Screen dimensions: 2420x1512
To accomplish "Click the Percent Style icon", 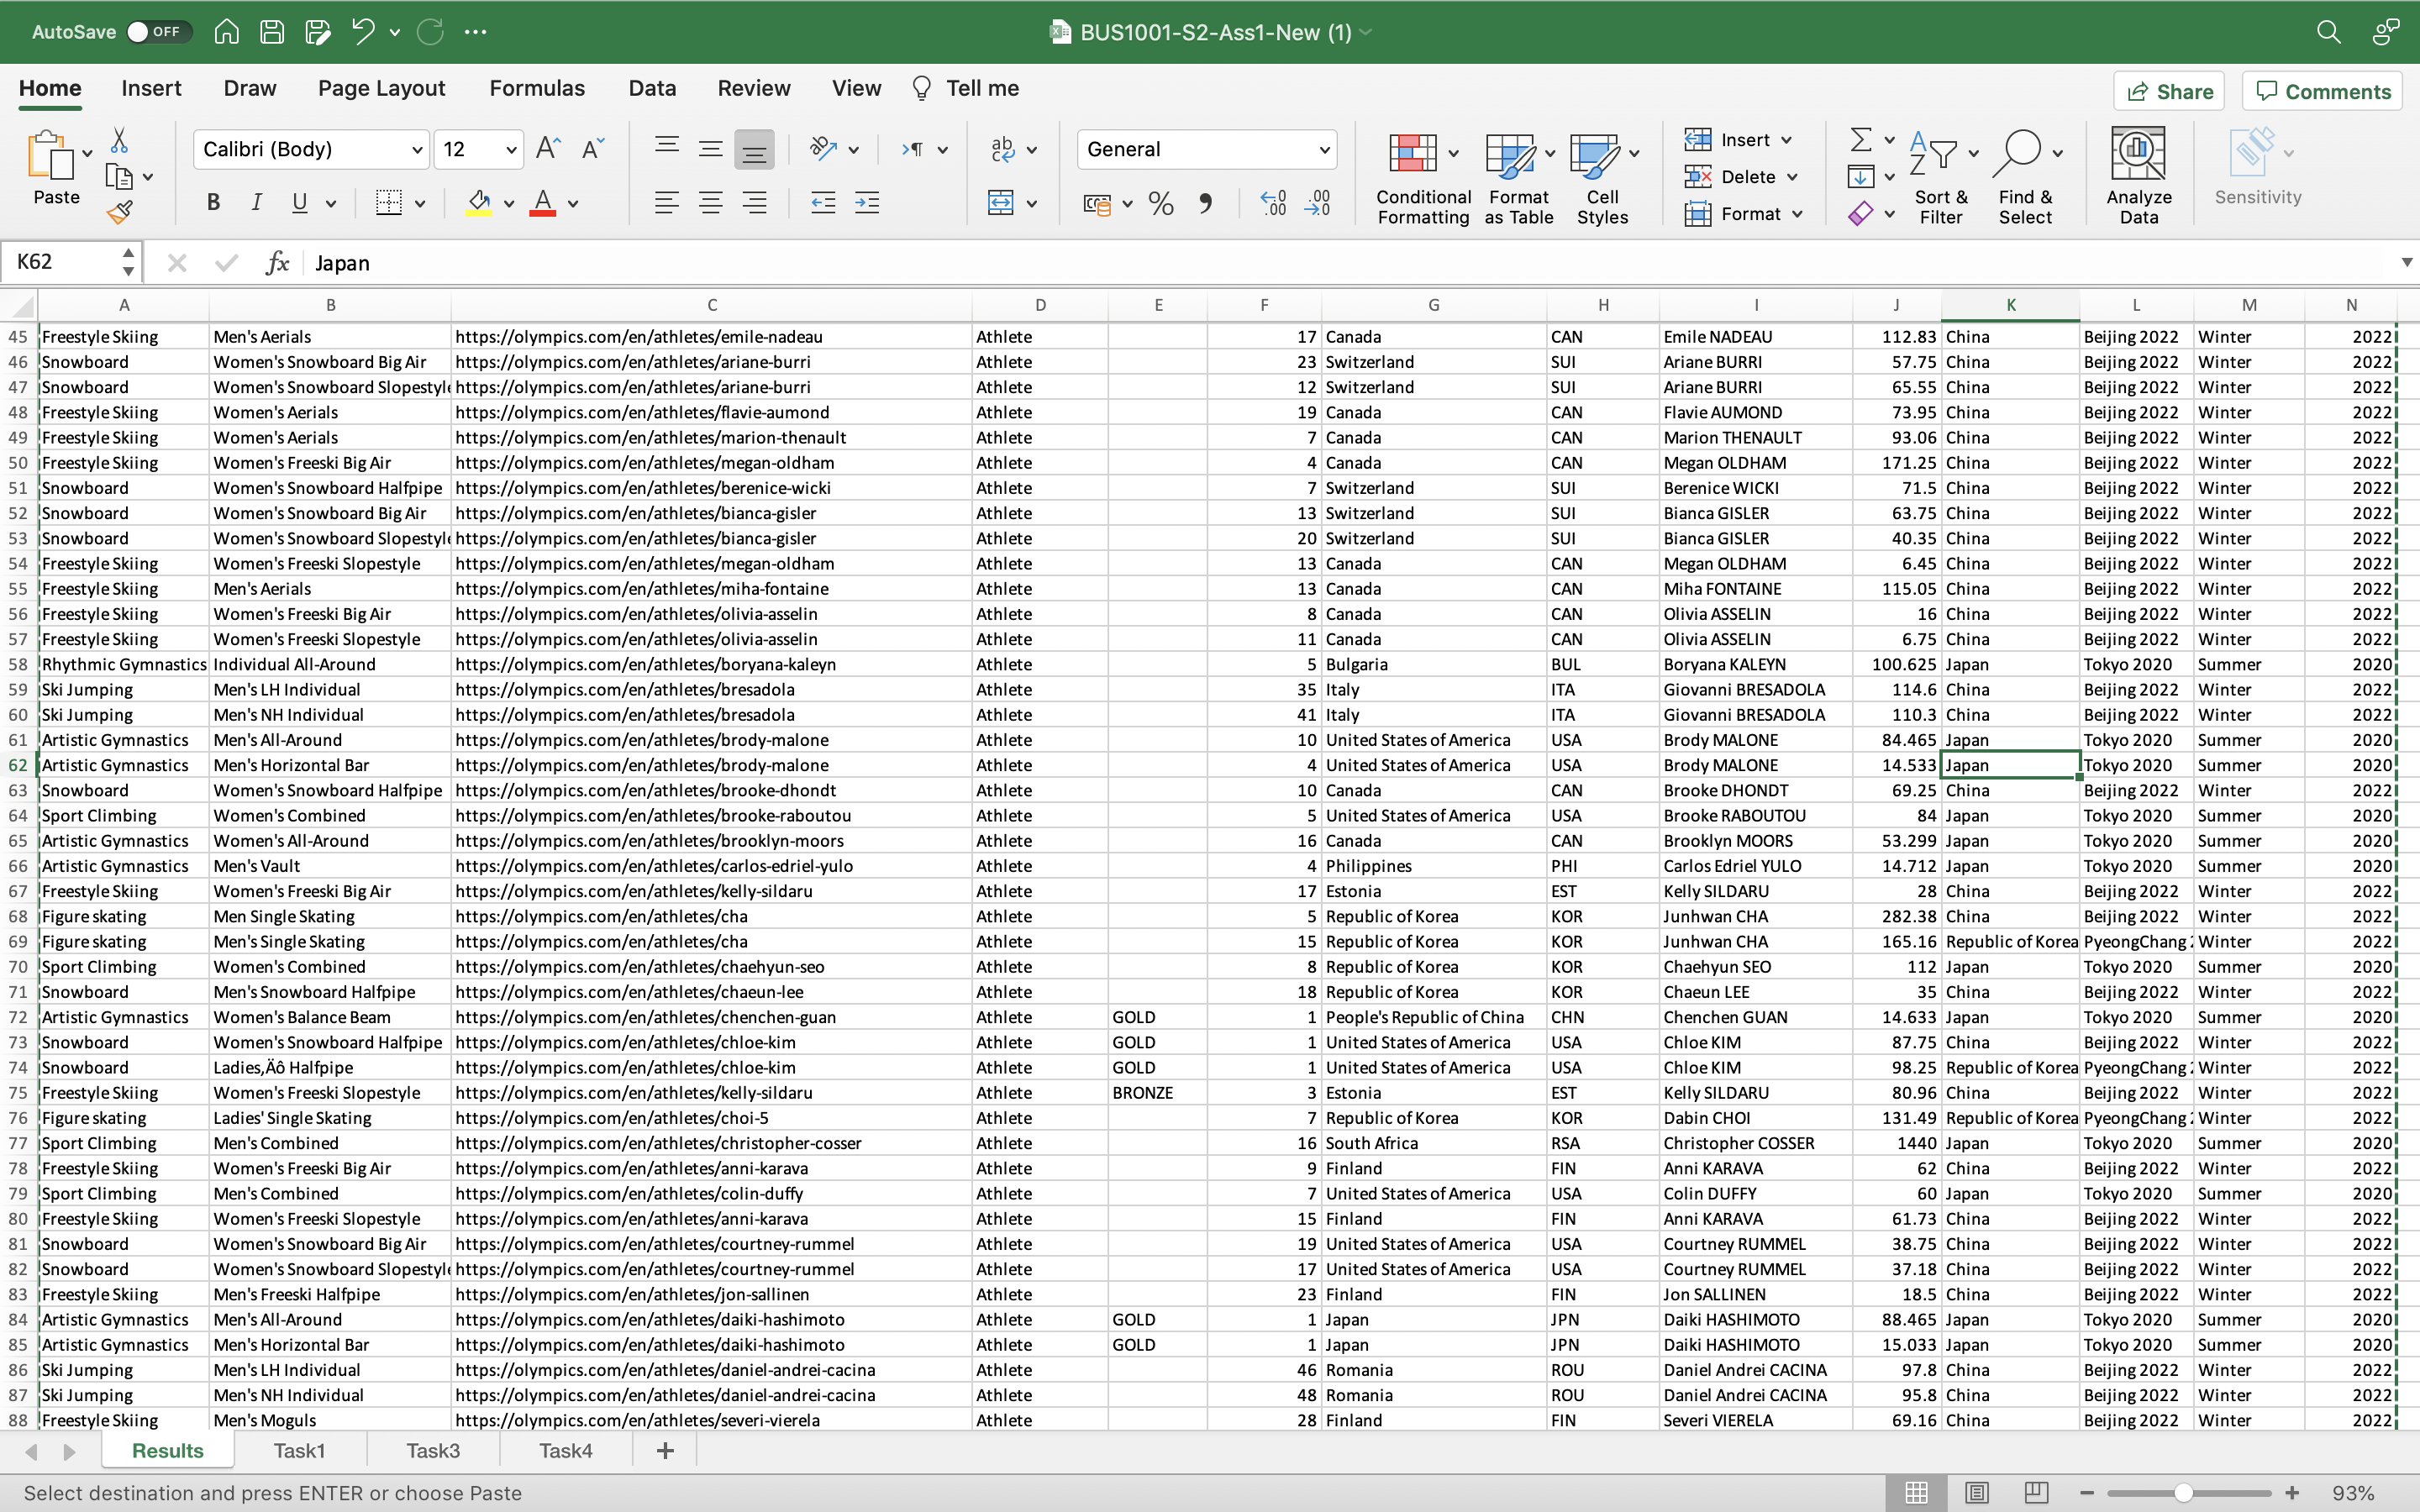I will pos(1160,204).
